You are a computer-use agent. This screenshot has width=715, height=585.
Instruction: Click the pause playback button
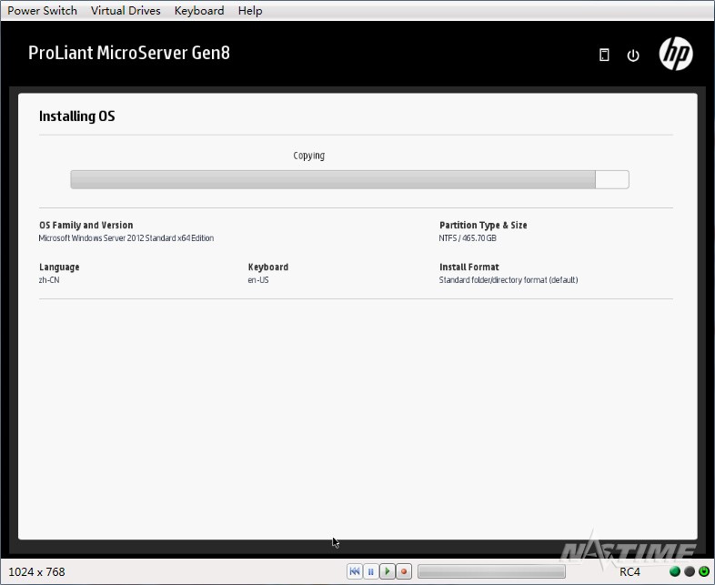point(371,570)
